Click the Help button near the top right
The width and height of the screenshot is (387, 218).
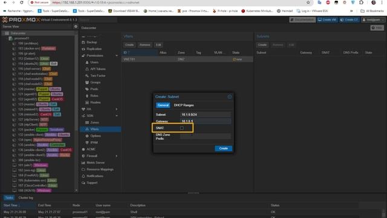(x=377, y=28)
